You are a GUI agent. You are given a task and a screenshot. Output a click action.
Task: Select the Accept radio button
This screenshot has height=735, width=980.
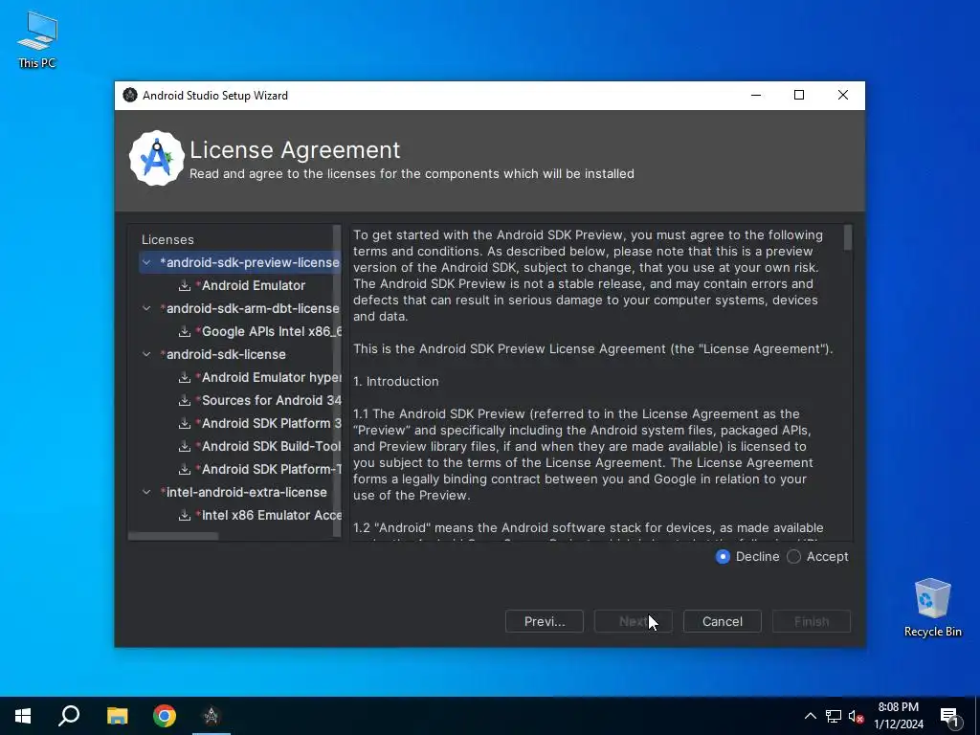pos(793,556)
